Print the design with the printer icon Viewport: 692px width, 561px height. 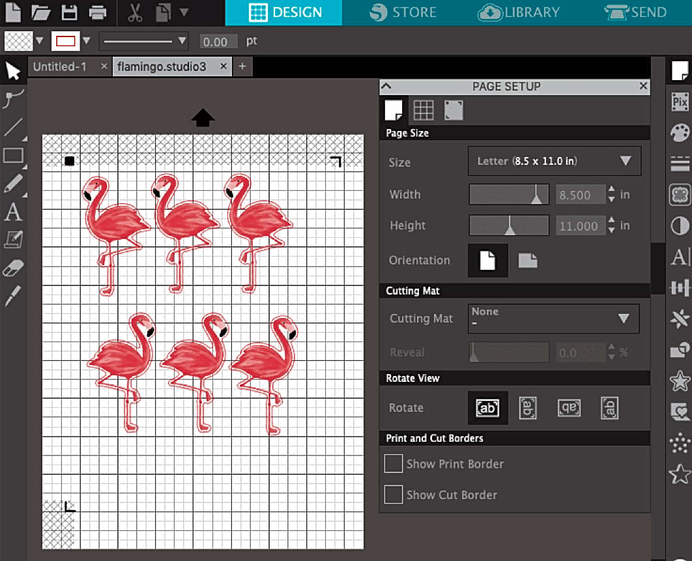(98, 13)
